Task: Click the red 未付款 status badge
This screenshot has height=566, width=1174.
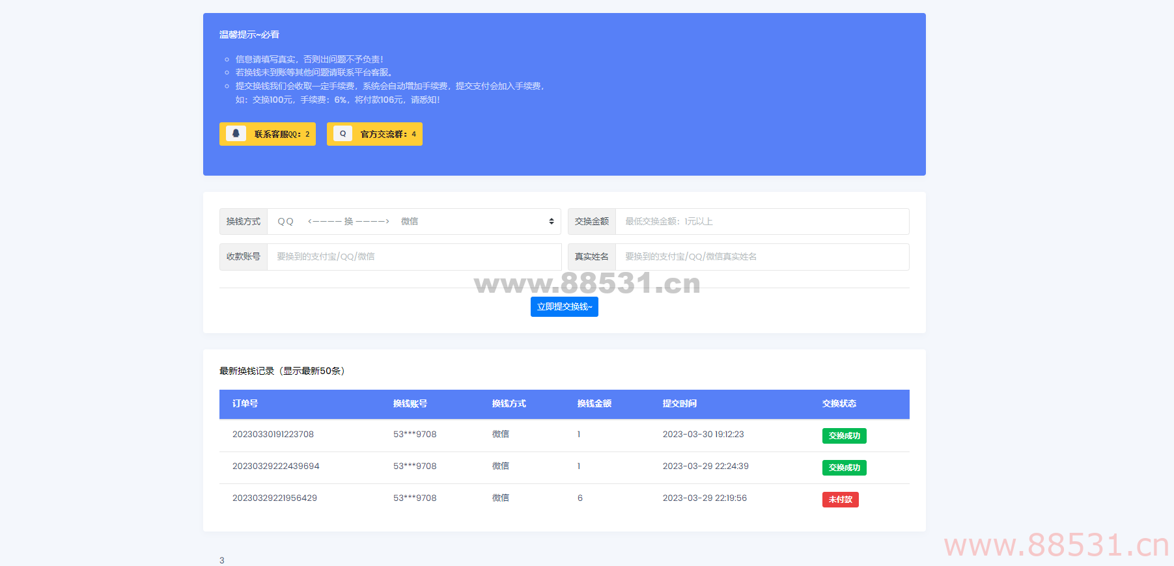Action: [841, 500]
